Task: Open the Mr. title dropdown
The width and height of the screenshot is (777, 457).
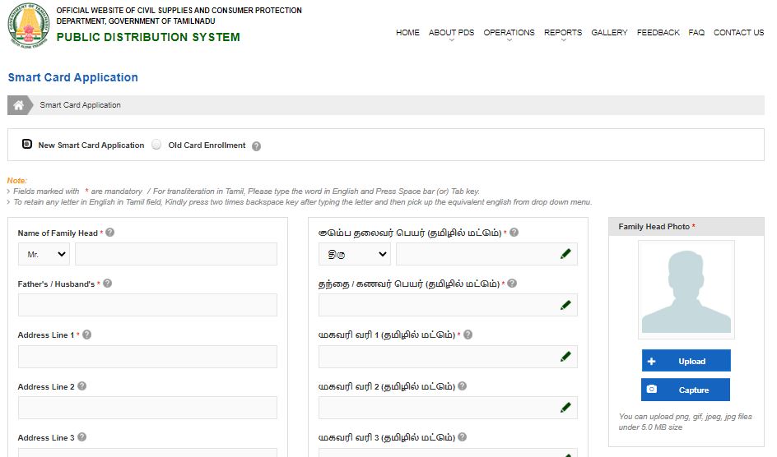Action: pos(44,254)
